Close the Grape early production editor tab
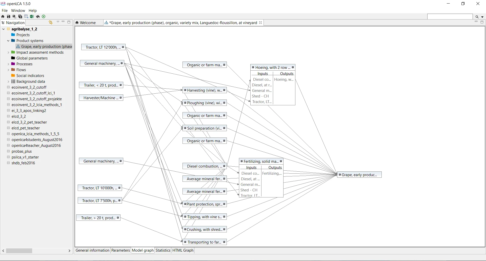486x261 pixels. 260,23
